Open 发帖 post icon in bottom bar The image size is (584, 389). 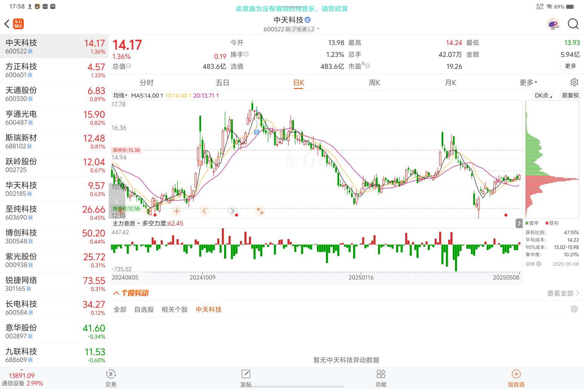click(246, 378)
